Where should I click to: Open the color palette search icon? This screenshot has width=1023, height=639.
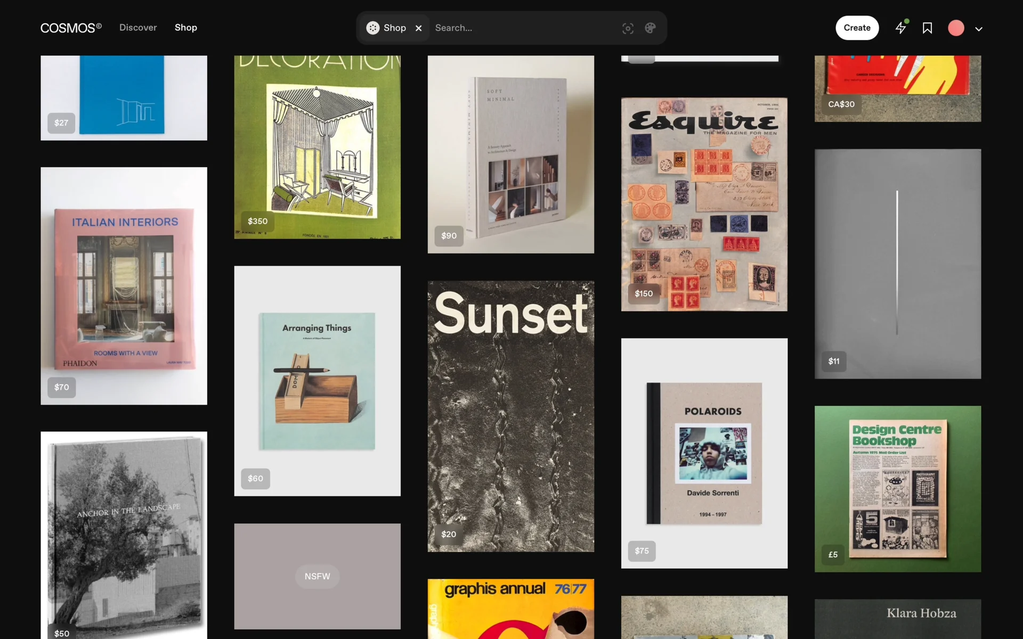pyautogui.click(x=650, y=28)
